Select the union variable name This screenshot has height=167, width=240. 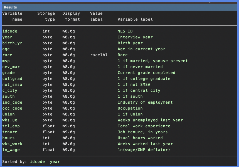pyautogui.click(x=9, y=114)
